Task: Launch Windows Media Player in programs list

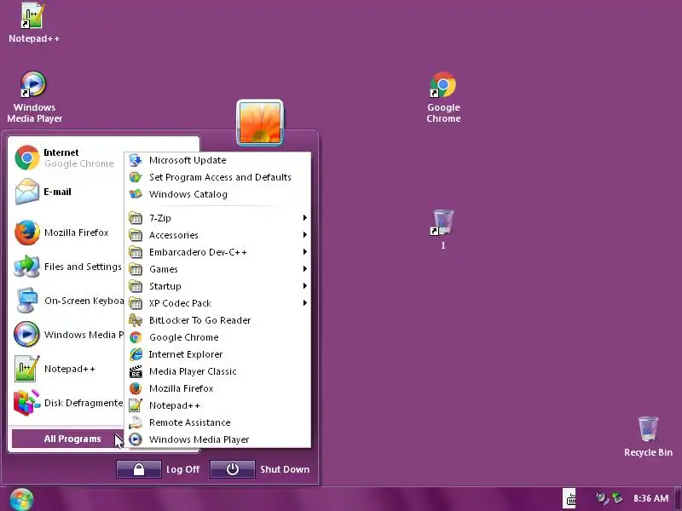Action: pyautogui.click(x=217, y=439)
